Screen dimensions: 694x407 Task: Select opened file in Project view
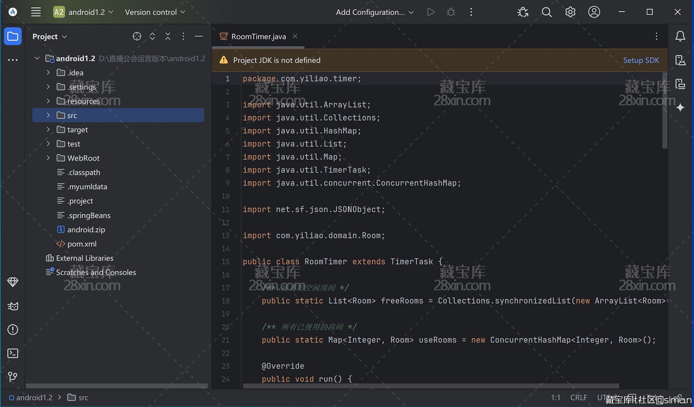point(137,37)
